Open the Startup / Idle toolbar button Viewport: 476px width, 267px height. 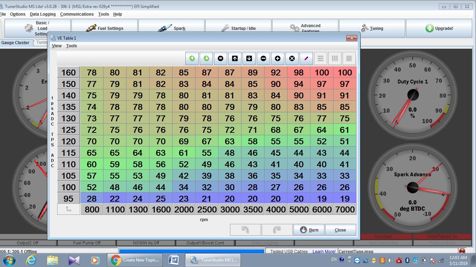click(238, 28)
